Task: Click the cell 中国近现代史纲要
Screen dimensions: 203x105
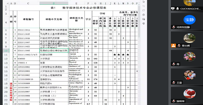Action: point(54,38)
